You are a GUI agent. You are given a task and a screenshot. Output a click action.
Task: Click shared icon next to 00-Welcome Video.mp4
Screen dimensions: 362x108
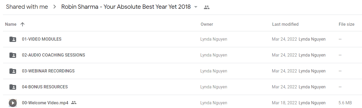pyautogui.click(x=74, y=103)
